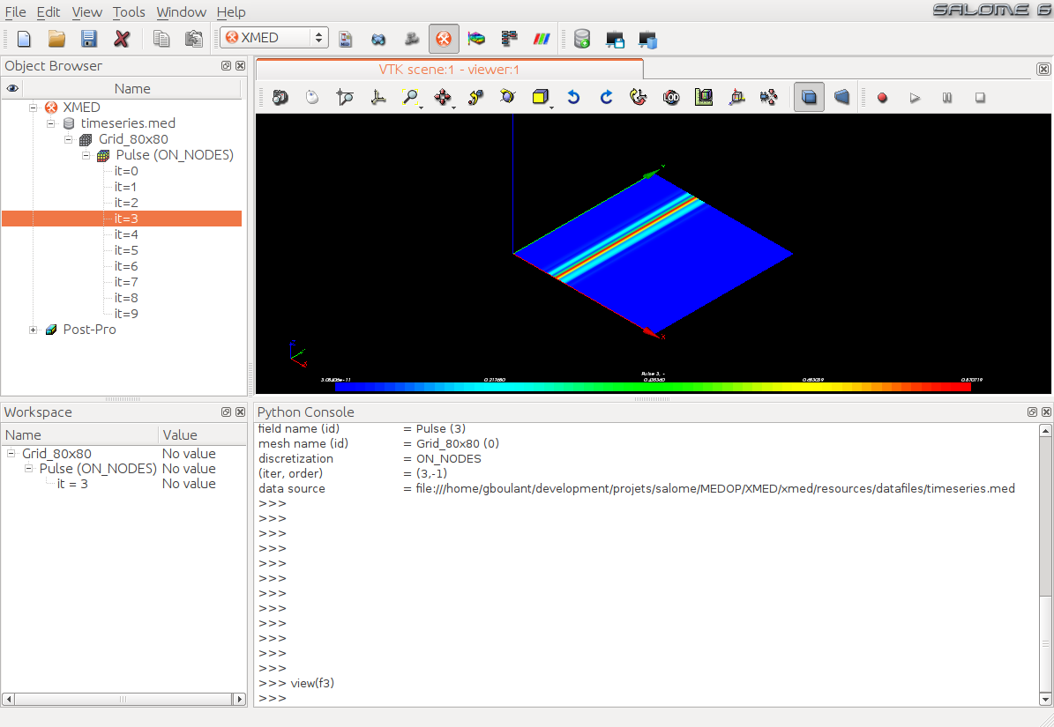Toggle Object Browser visibility eye column
1054x727 pixels.
(12, 89)
